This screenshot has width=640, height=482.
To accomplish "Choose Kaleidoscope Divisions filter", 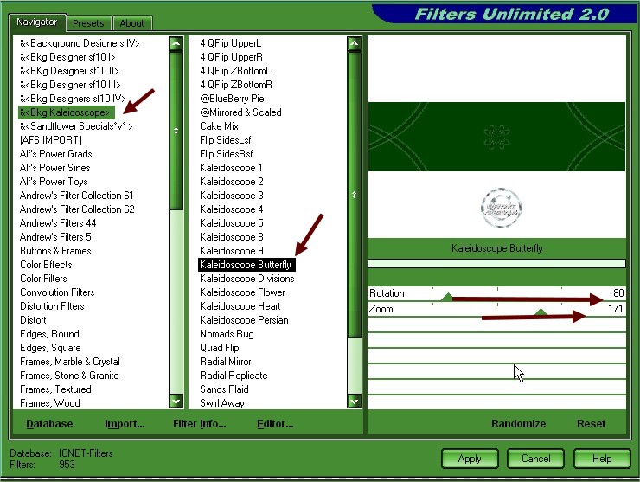I will tap(247, 279).
